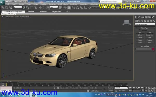Image resolution: width=156 pixels, height=97 pixels.
Task: Open the Utilities hammer tab
Action: [x=153, y=17]
